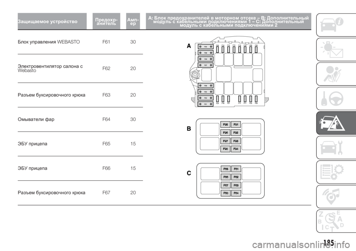Select the technical data gears tab
This screenshot has width=356, height=251.
pos(336,172)
